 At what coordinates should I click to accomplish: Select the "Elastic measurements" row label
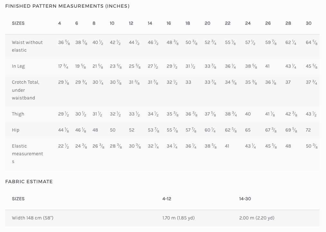pos(27,154)
